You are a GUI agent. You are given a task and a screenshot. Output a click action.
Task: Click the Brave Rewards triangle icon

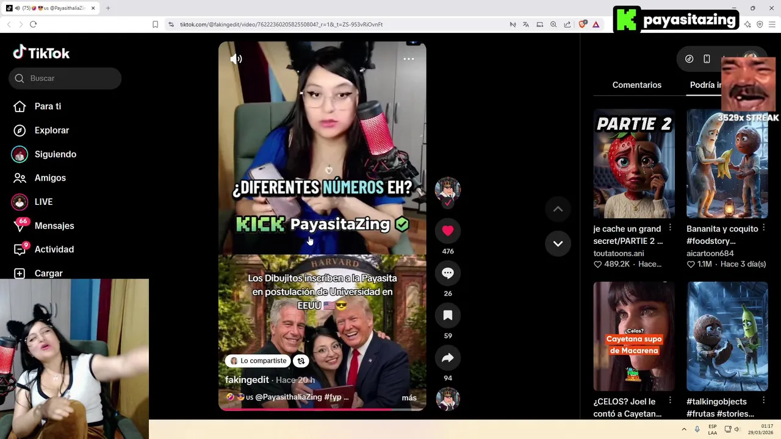tap(596, 24)
